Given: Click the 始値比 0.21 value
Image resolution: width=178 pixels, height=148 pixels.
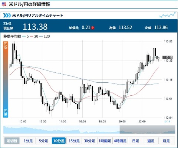Looking at the screenshot, I should click(x=86, y=27).
